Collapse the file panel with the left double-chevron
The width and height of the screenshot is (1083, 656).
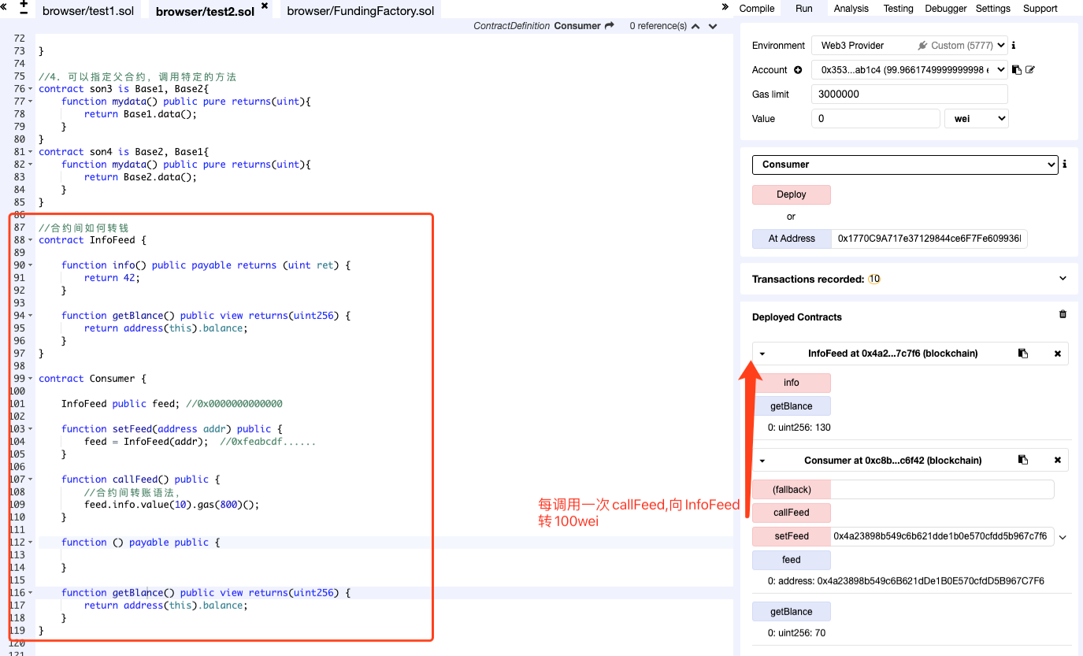[5, 6]
